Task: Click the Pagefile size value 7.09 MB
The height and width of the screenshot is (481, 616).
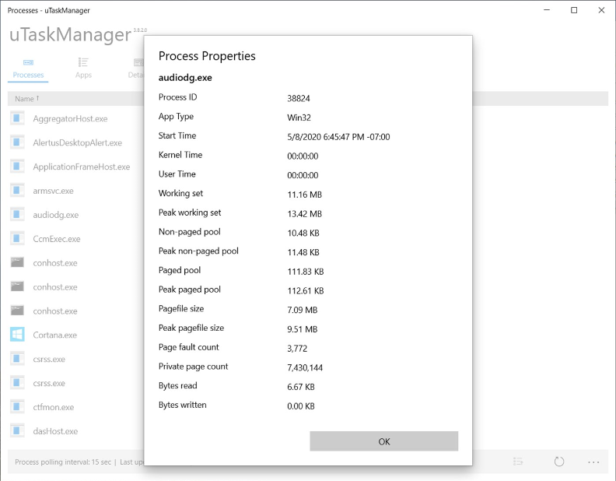Action: pyautogui.click(x=302, y=310)
